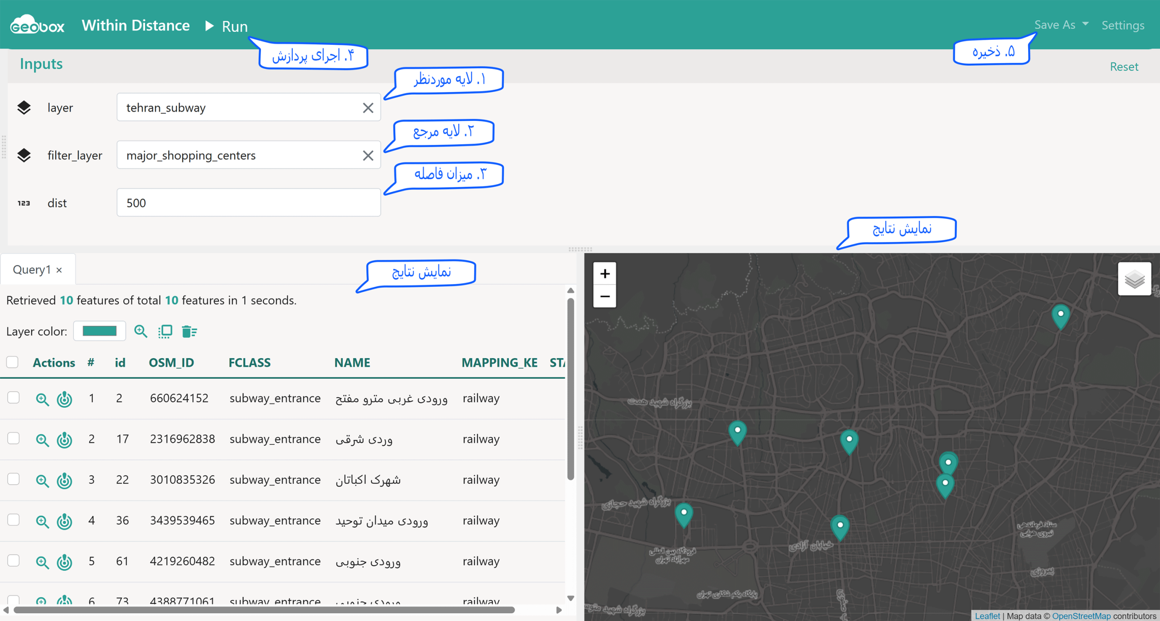Flash feature icon for id 61
This screenshot has width=1160, height=621.
click(64, 562)
